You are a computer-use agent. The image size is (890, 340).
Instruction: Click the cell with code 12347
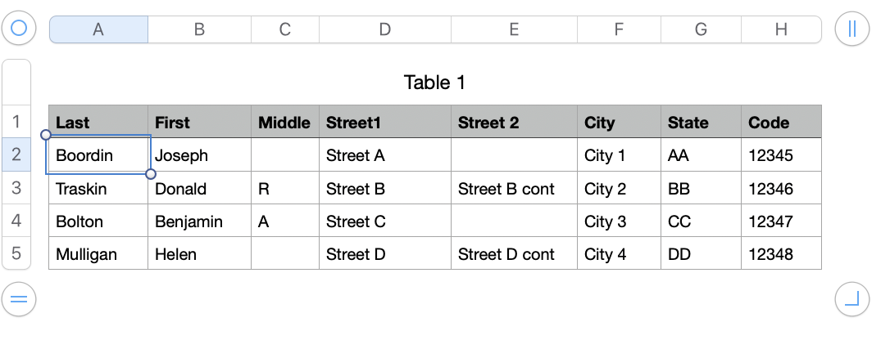[781, 221]
